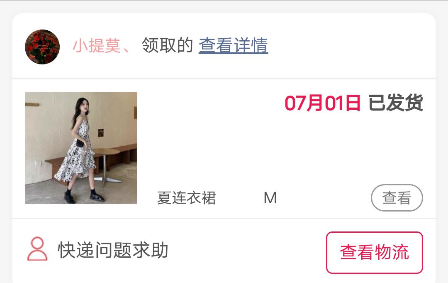
Task: Click the 查看详情 link
Action: tap(233, 45)
